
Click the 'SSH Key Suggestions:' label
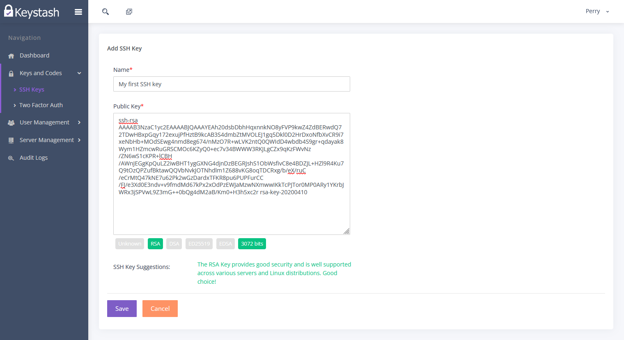142,267
